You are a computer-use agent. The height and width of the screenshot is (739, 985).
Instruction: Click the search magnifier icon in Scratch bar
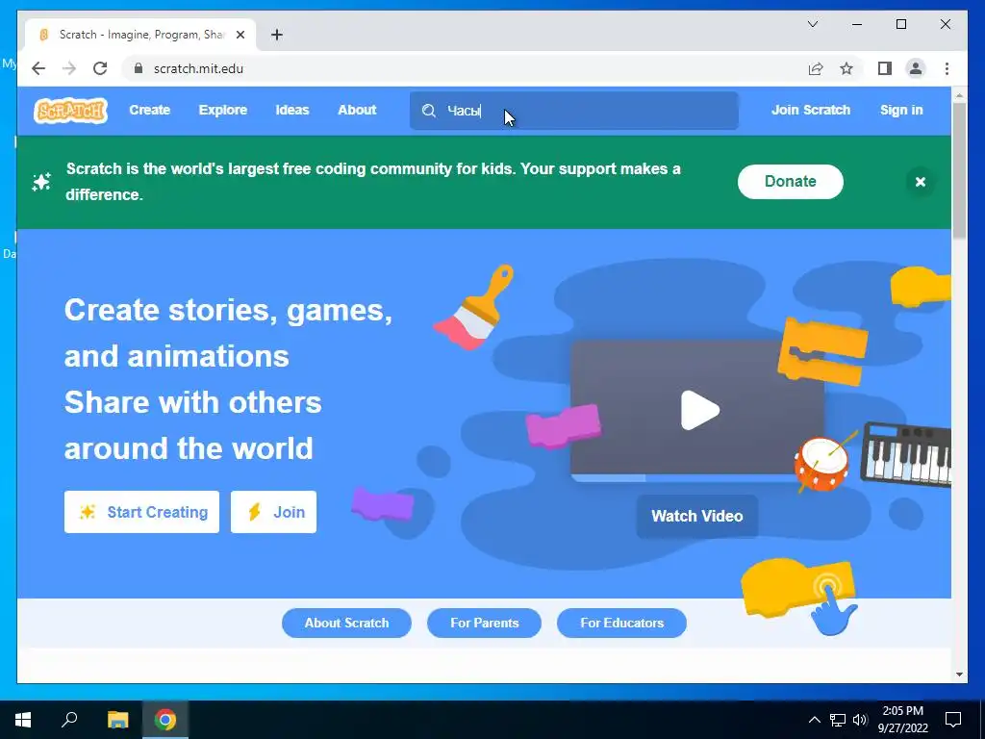coord(428,111)
